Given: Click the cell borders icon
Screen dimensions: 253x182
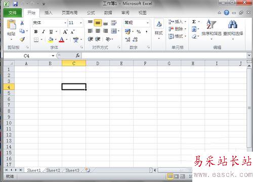Looking at the screenshot, I should click(36, 40).
